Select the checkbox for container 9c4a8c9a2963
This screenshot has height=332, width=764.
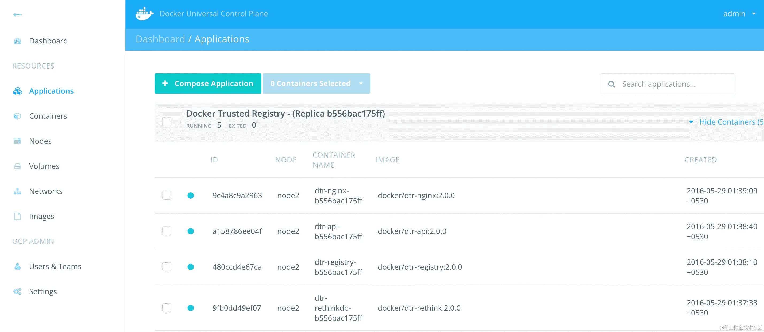(167, 195)
